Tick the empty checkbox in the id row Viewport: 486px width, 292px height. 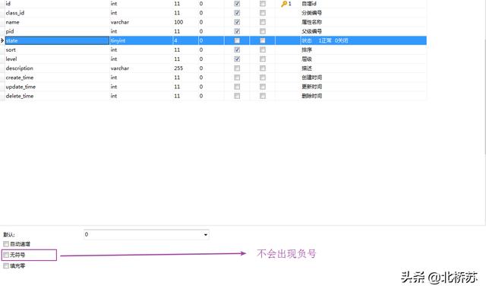tap(263, 4)
